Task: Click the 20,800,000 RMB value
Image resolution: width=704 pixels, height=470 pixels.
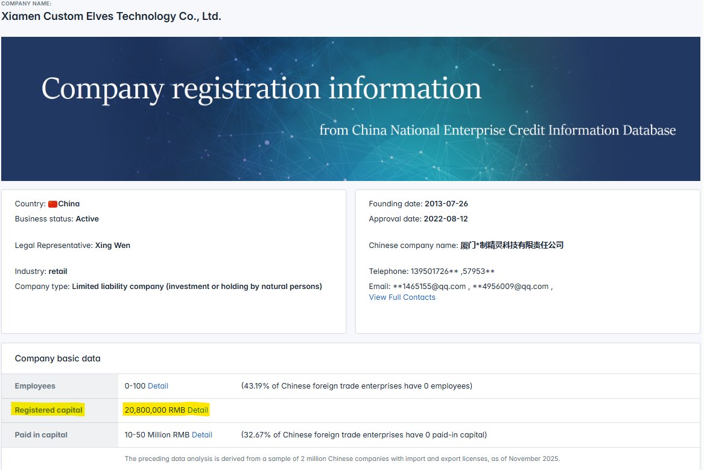Action: pyautogui.click(x=155, y=410)
